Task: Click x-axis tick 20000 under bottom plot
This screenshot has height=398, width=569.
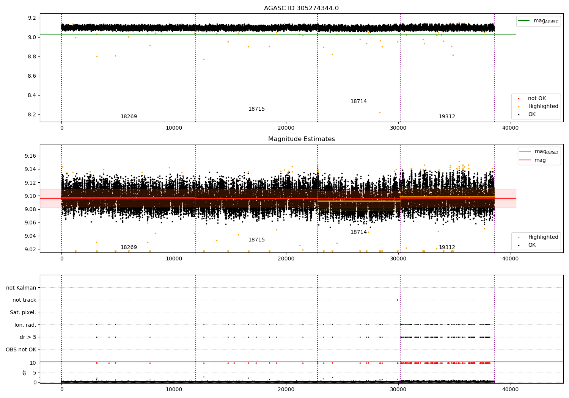Action: [x=286, y=389]
